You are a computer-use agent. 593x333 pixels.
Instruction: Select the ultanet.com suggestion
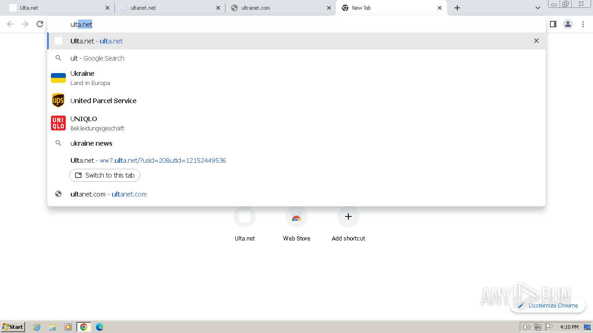pyautogui.click(x=296, y=194)
